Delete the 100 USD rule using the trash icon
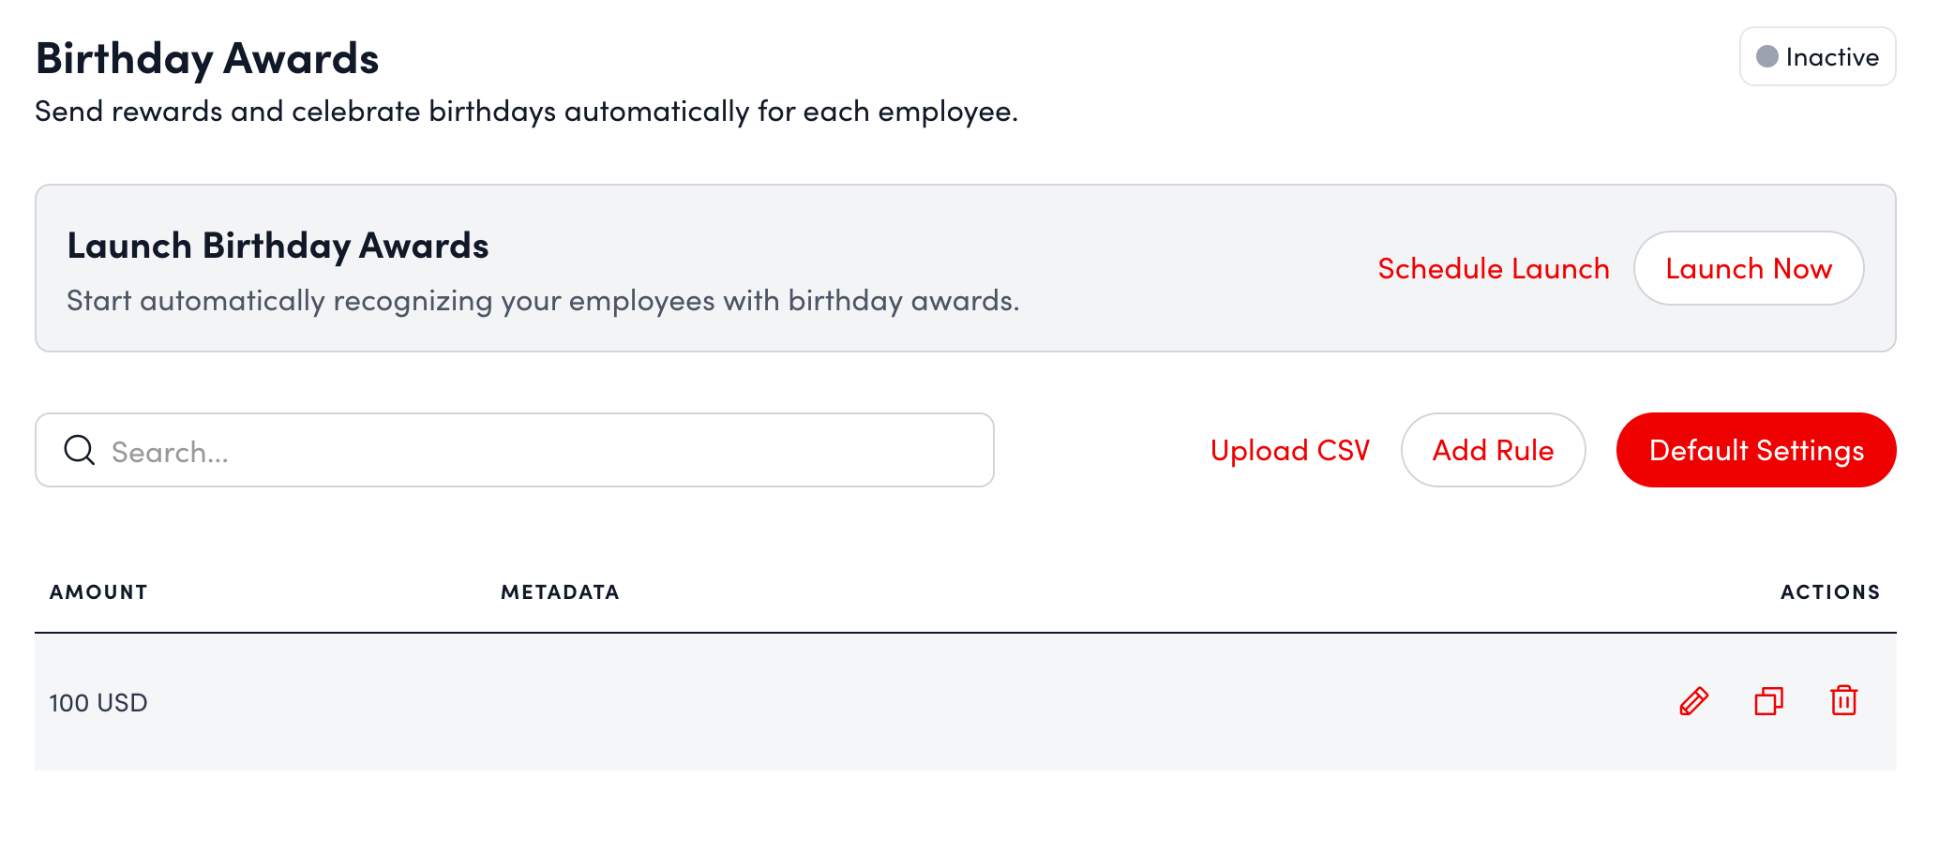 pyautogui.click(x=1843, y=701)
